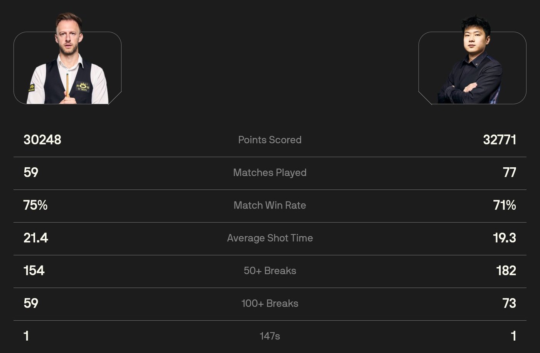Click the 21.4 average shot time value
This screenshot has width=540, height=353.
36,238
